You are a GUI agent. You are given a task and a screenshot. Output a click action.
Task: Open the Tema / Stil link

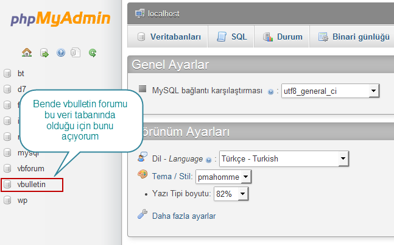click(x=172, y=176)
